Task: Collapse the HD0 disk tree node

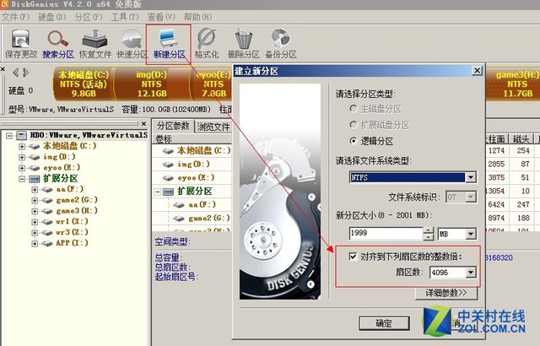Action: click(9, 135)
